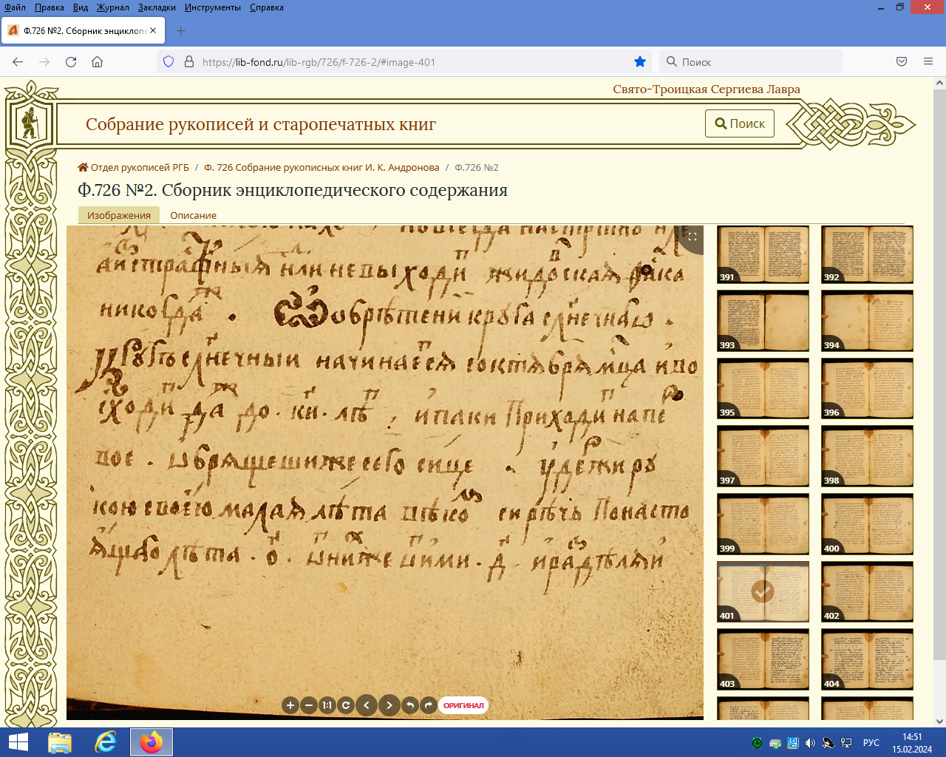Screen dimensions: 946x757
Task: Open the Инструменты menu
Action: 213,7
